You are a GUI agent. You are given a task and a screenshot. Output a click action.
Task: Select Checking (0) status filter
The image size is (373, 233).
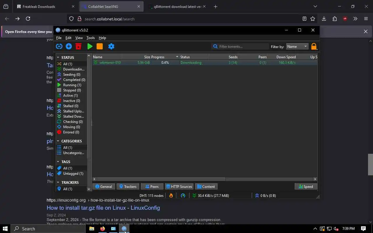click(71, 122)
